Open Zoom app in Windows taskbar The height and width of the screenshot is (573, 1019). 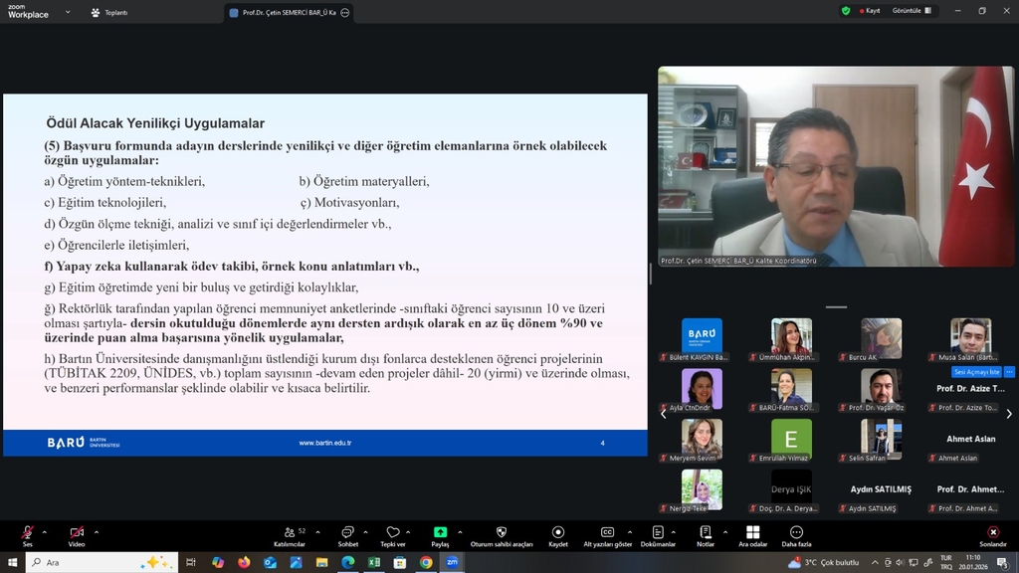pos(452,562)
